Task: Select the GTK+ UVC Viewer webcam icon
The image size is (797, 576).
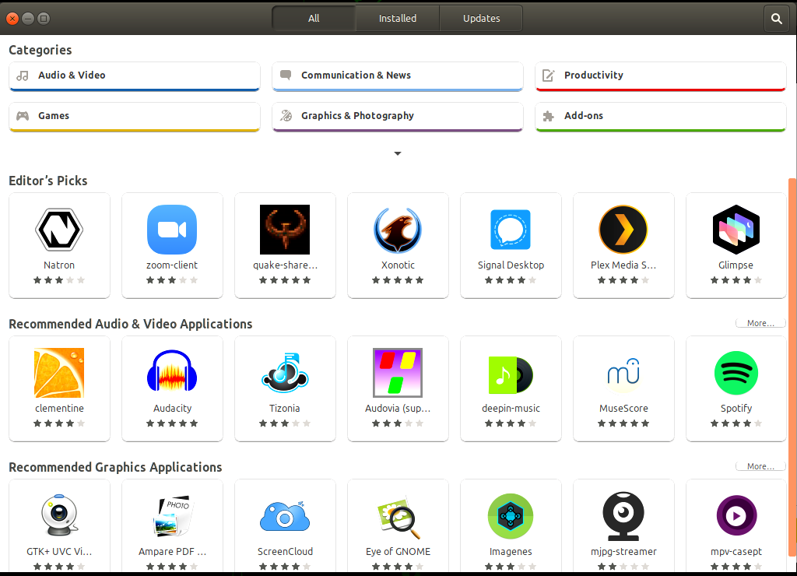Action: click(x=59, y=515)
